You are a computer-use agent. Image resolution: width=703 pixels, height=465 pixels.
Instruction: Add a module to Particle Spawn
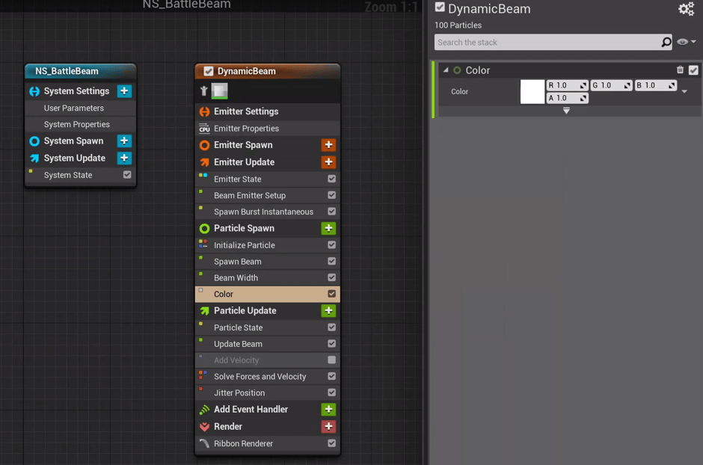328,228
